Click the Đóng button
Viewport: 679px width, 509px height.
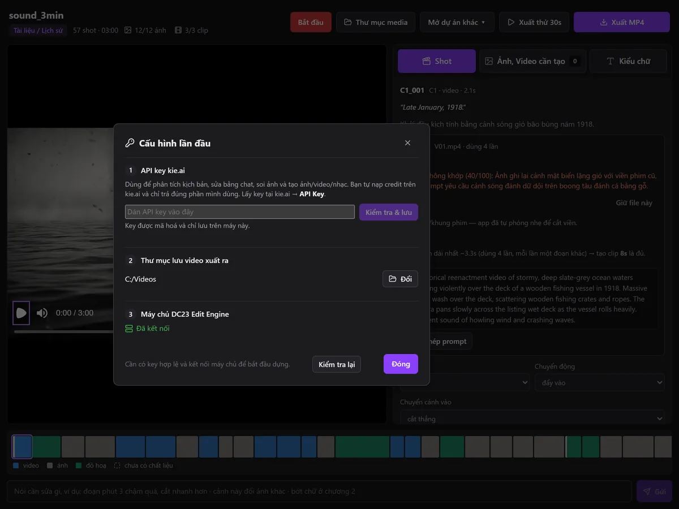click(x=401, y=364)
